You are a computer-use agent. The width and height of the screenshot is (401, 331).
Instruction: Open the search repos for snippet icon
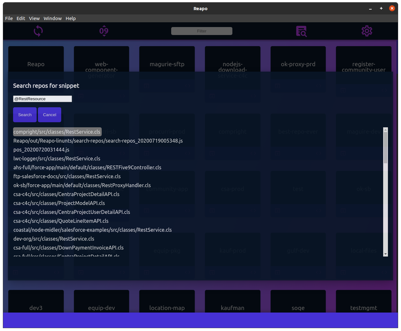pos(301,31)
